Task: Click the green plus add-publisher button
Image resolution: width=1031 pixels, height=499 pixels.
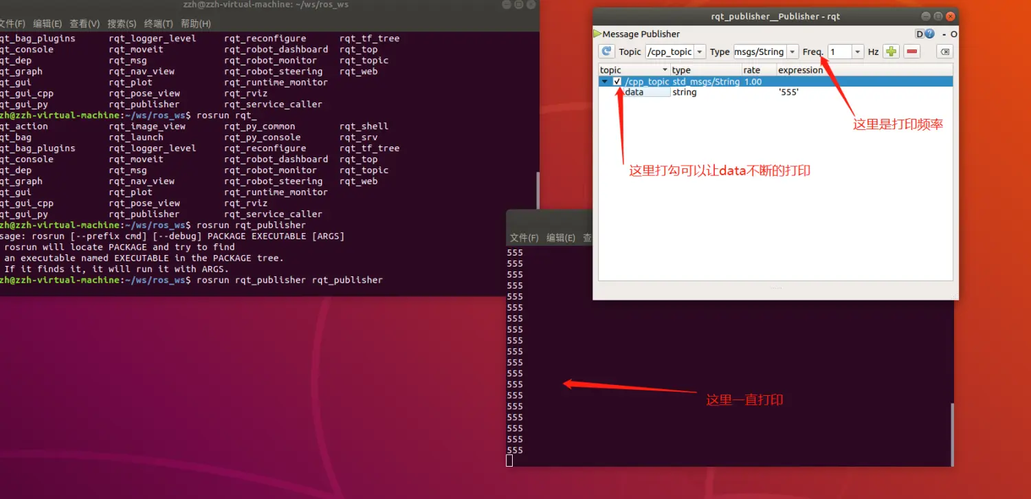Action: click(x=891, y=52)
